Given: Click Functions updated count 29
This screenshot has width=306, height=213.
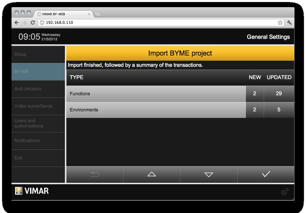Looking at the screenshot, I should [279, 94].
